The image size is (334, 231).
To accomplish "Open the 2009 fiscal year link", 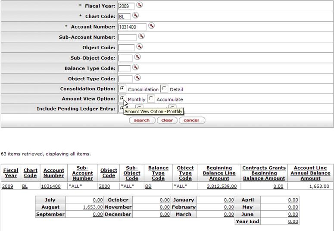I will (8, 187).
